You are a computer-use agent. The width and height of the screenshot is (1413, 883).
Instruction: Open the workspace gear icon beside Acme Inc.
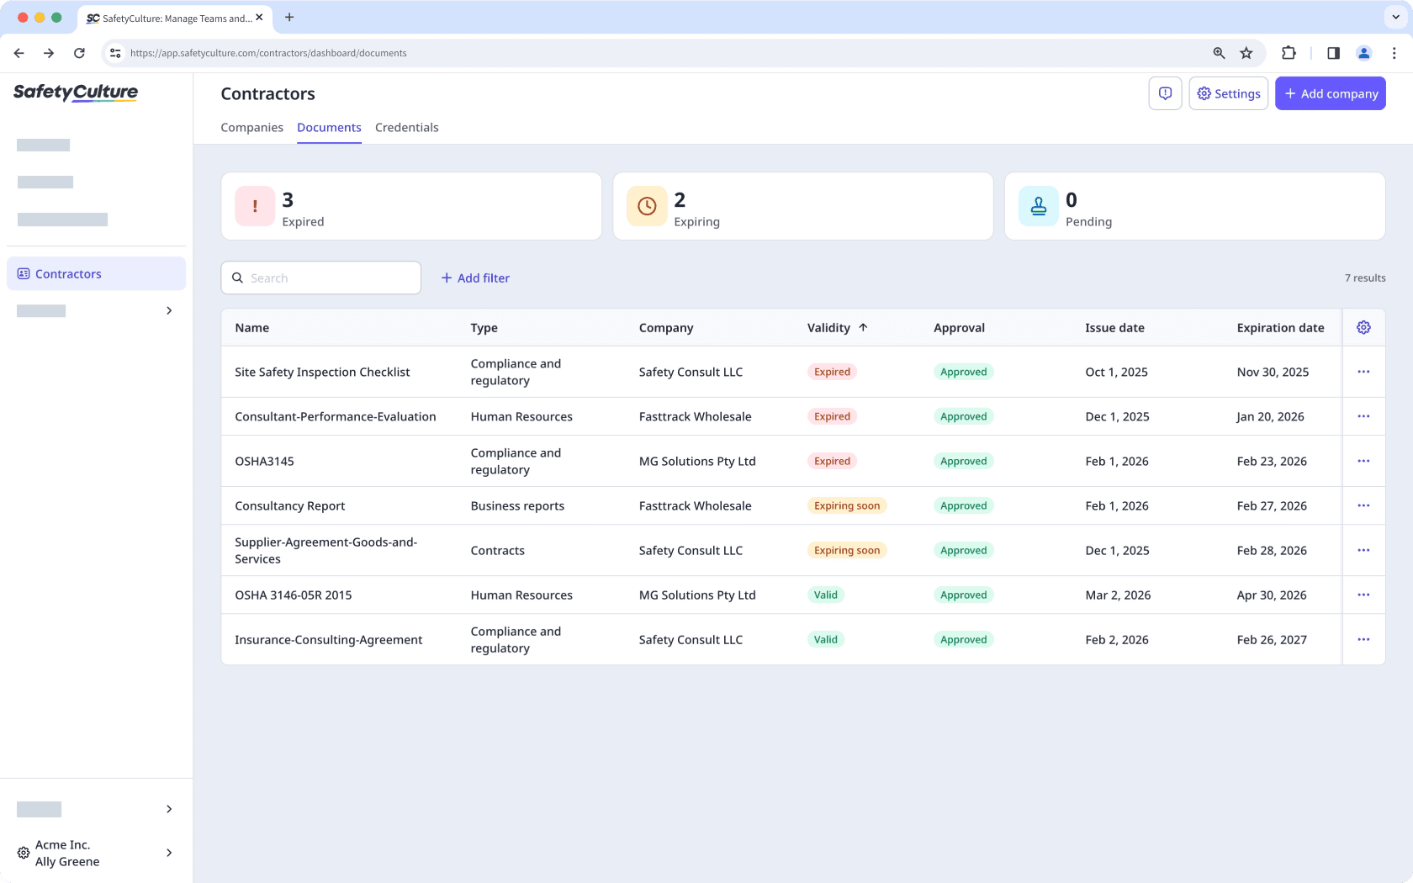click(23, 853)
